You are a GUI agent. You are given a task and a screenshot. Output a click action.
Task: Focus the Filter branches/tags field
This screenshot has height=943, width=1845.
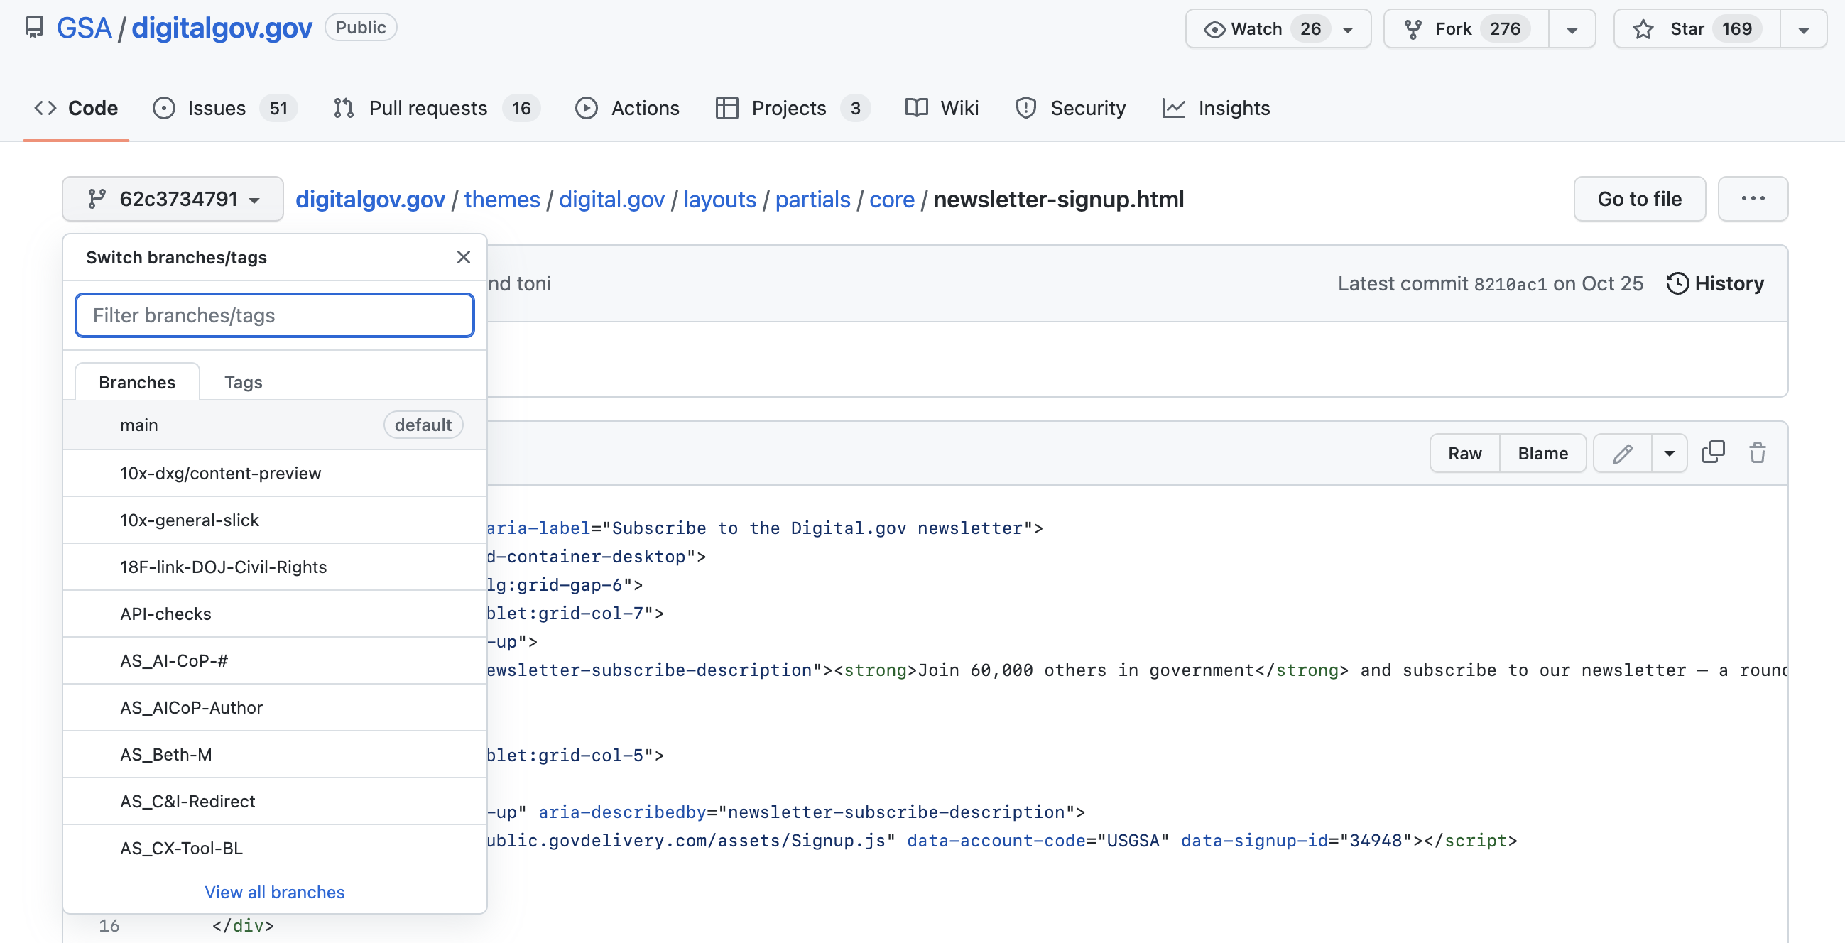click(x=274, y=316)
